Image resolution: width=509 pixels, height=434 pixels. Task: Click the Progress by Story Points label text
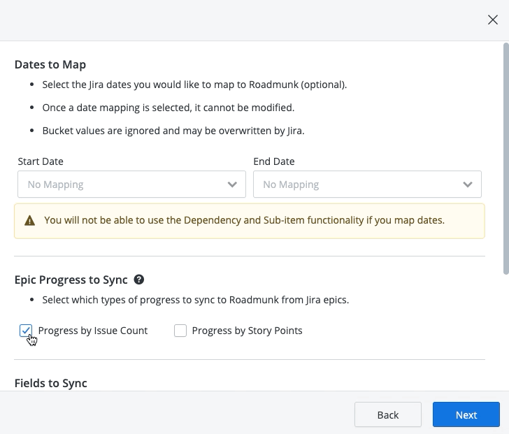(247, 331)
